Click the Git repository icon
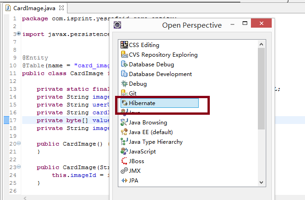Viewport: 305px width, 200px height. point(124,93)
